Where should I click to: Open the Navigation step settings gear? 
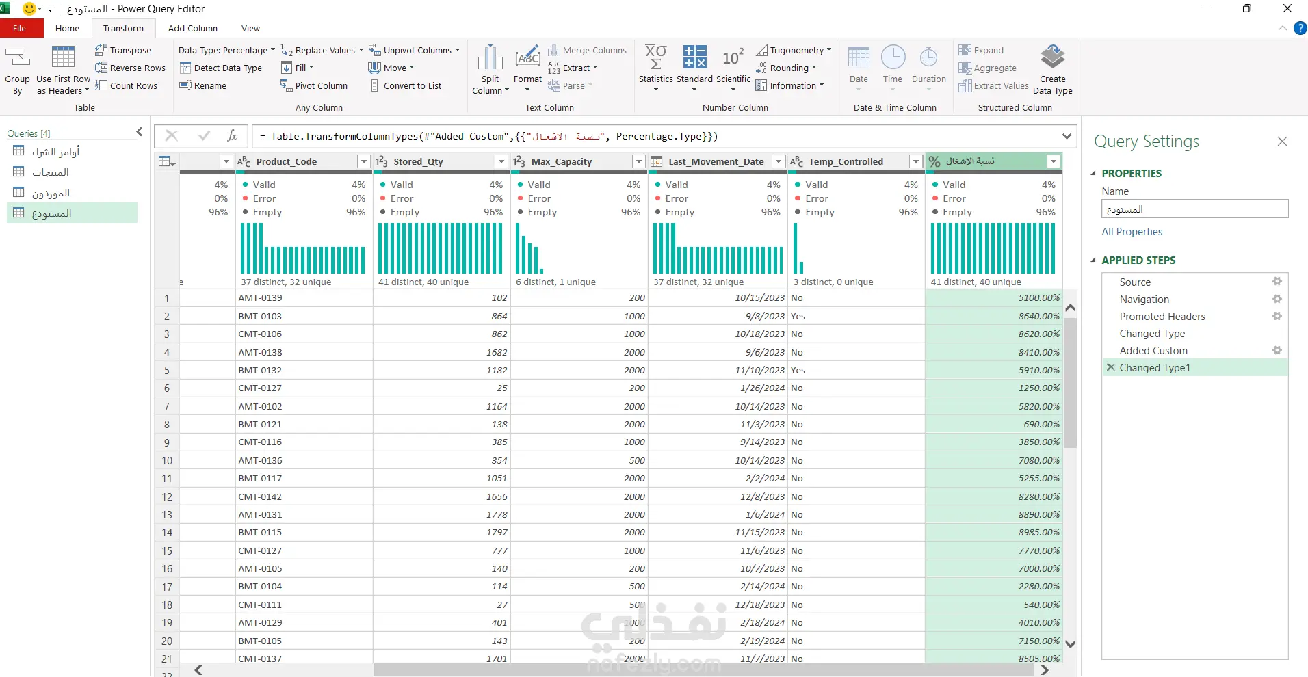(1277, 299)
